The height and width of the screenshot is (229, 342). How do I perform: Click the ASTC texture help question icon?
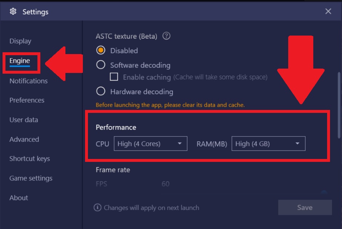(166, 36)
